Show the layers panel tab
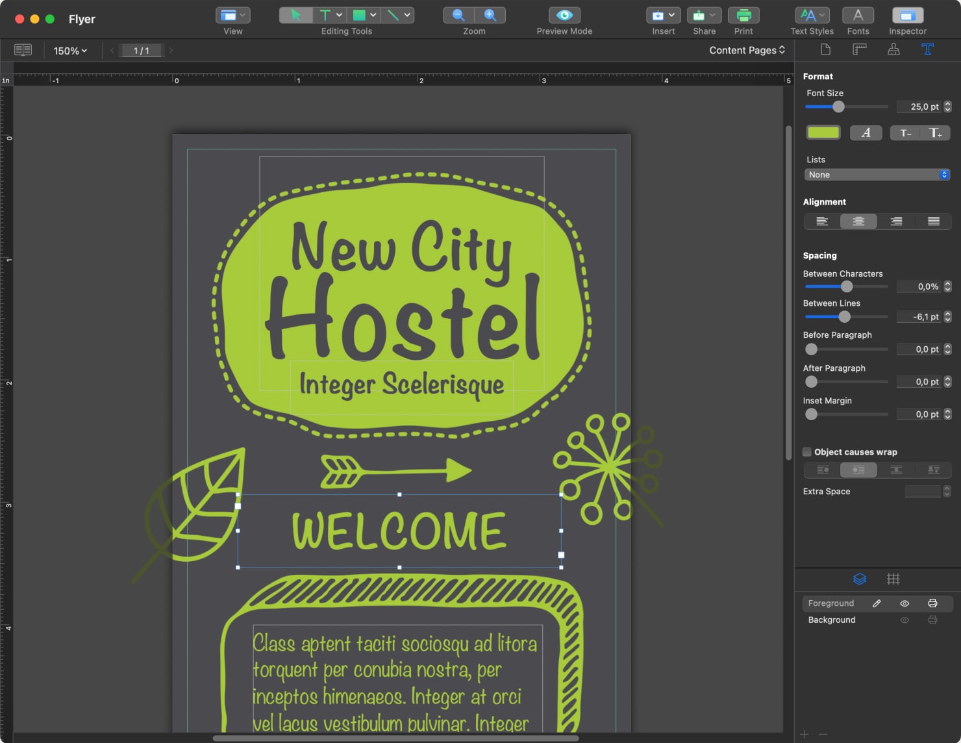 [x=860, y=579]
